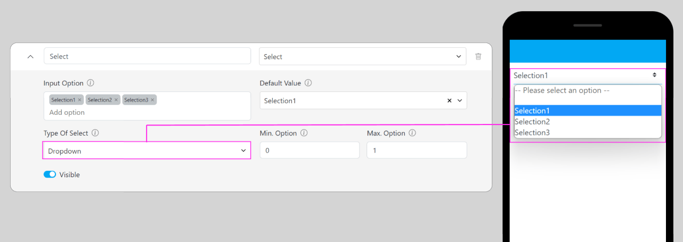Remove the Selection3 tag

[152, 100]
